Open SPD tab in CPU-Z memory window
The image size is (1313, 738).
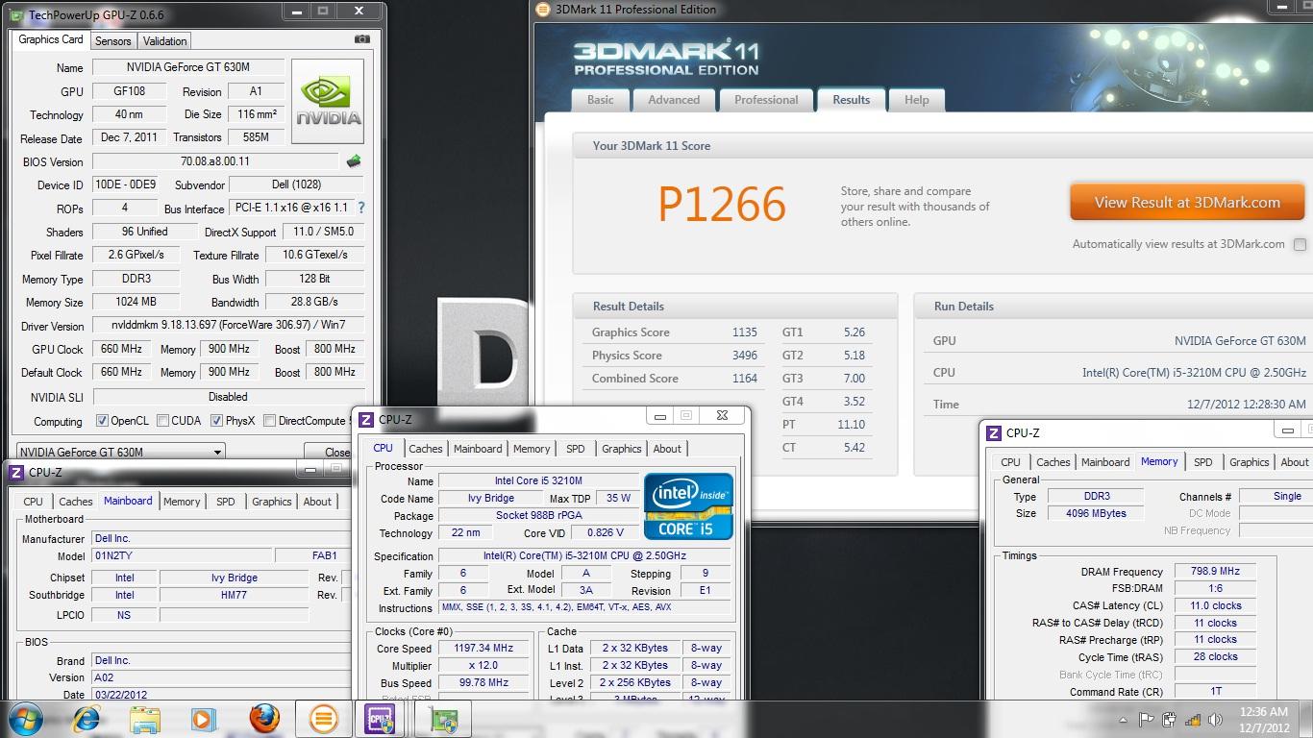click(1202, 462)
